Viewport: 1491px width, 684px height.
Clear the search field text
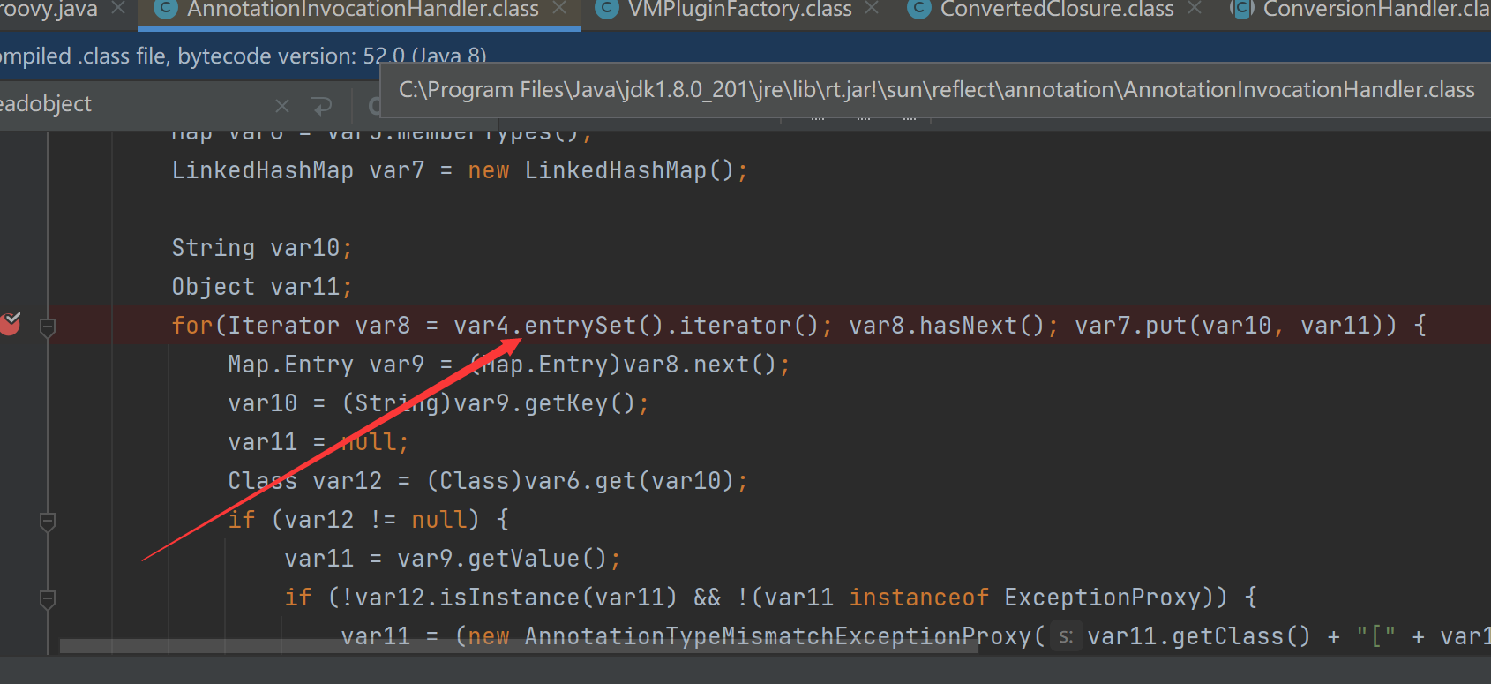pos(282,106)
